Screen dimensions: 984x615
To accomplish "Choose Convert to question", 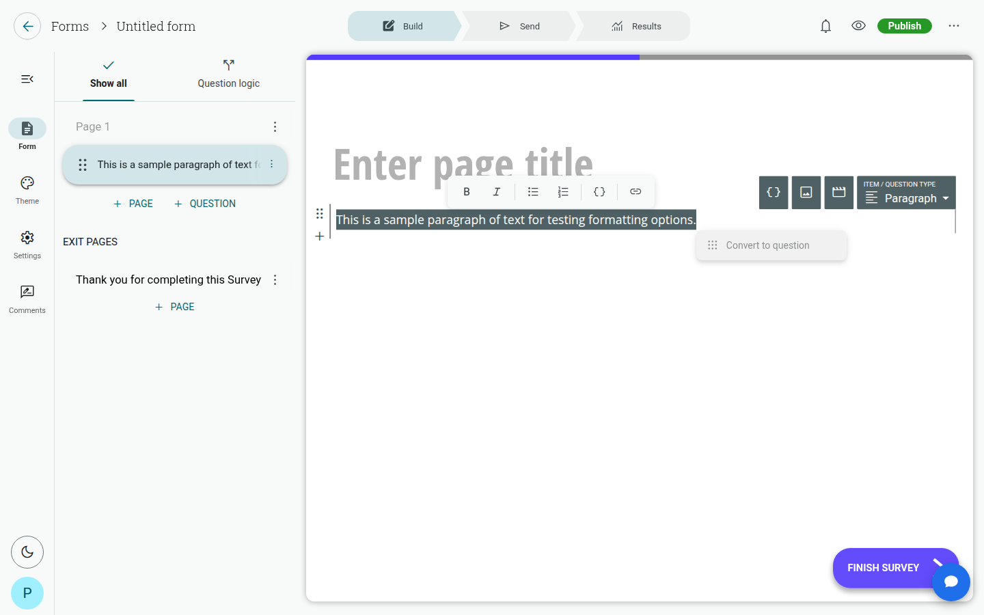I will (771, 245).
